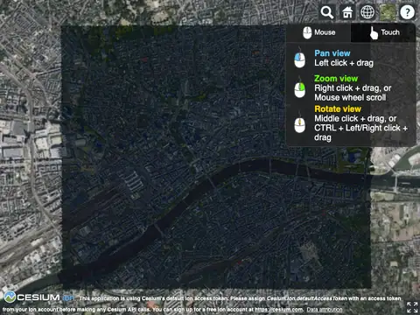Click the Rotate view heading text

(338, 109)
